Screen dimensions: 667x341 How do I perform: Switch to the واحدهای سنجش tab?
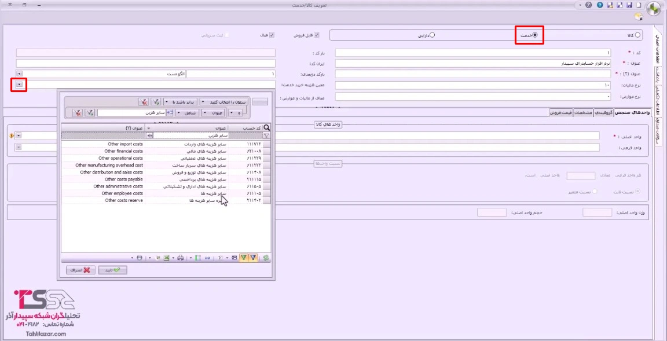[x=632, y=113]
